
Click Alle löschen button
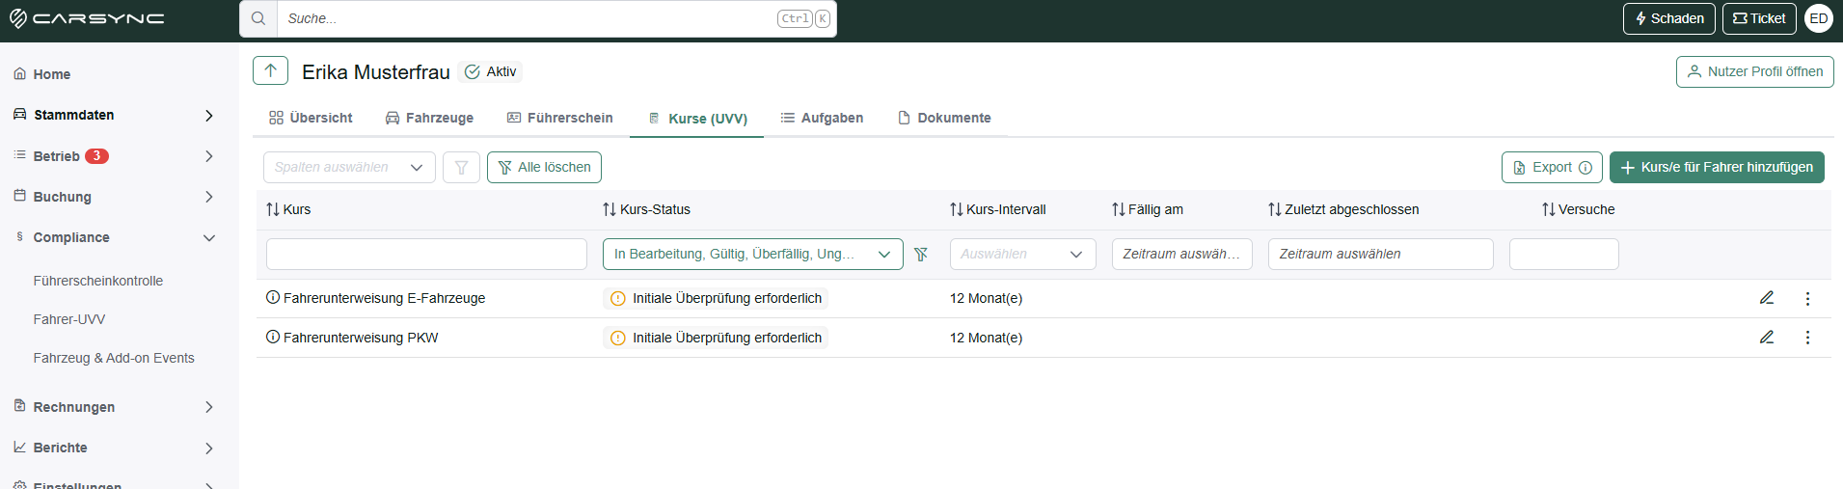tap(544, 167)
